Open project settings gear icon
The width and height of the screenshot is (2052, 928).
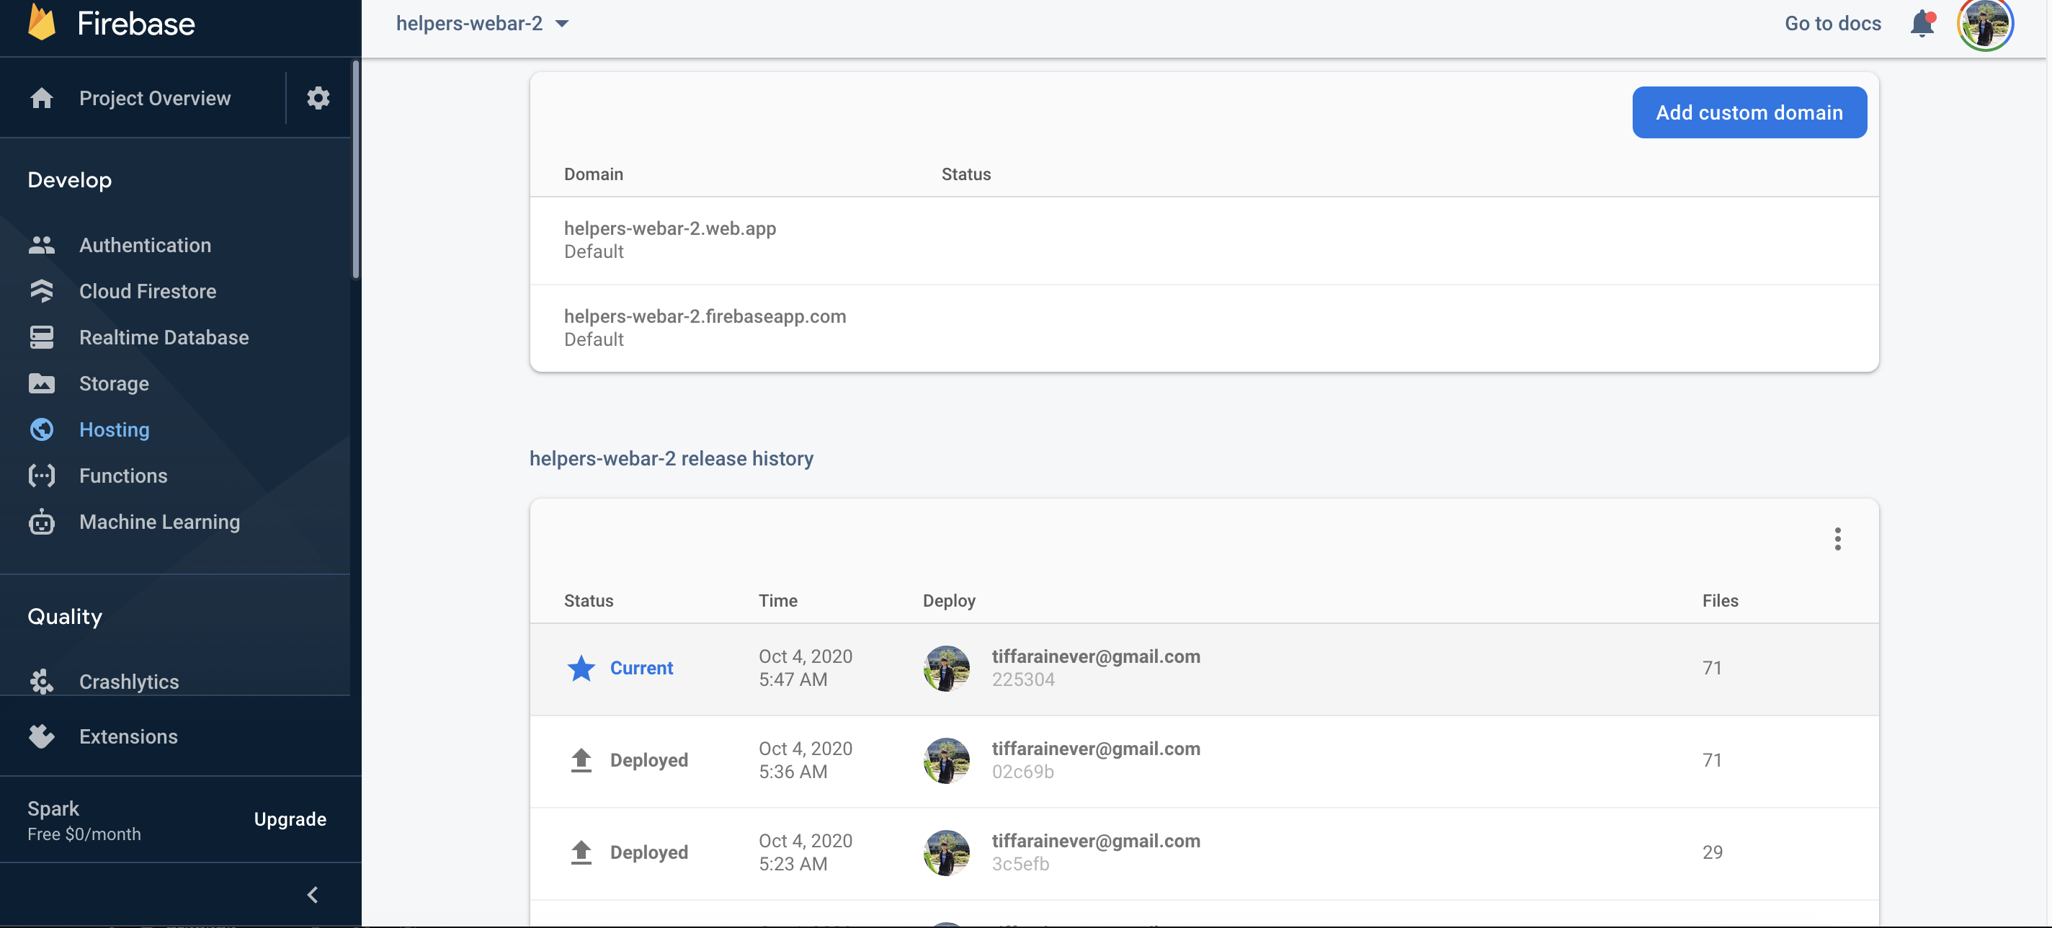point(318,98)
